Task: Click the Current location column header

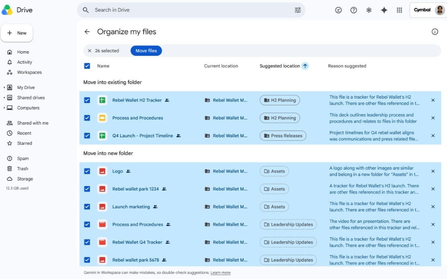Action: [221, 66]
